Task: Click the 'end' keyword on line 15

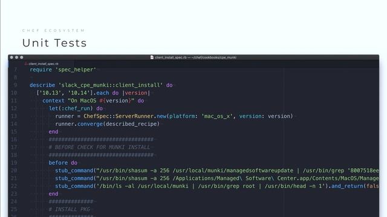Action: pos(53,131)
